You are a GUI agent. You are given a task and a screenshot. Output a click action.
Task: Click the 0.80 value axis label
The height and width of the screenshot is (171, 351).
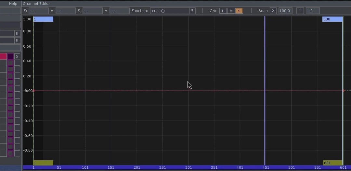click(x=27, y=31)
